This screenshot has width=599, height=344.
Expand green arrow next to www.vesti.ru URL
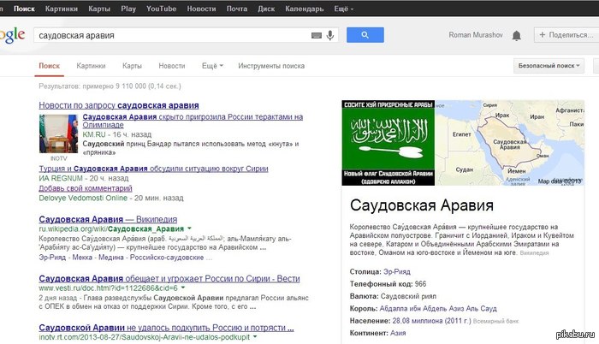pyautogui.click(x=183, y=288)
